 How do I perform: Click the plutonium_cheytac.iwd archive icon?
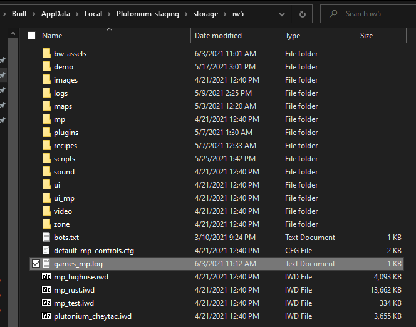click(x=46, y=316)
